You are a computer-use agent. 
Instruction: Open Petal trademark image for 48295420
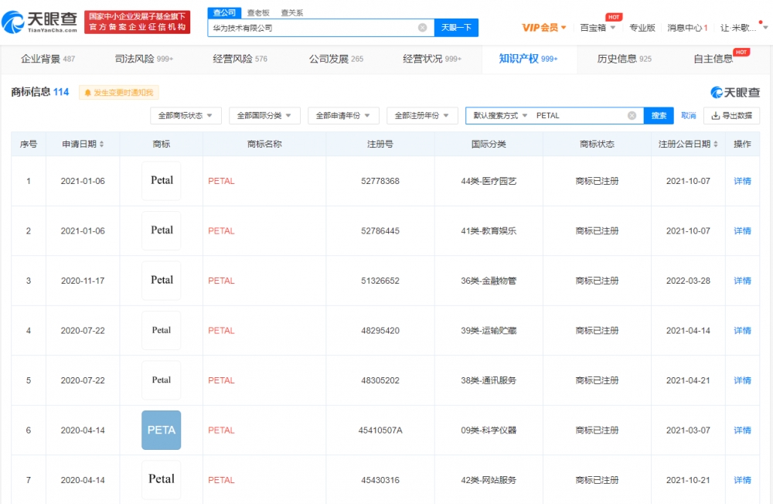tap(162, 330)
